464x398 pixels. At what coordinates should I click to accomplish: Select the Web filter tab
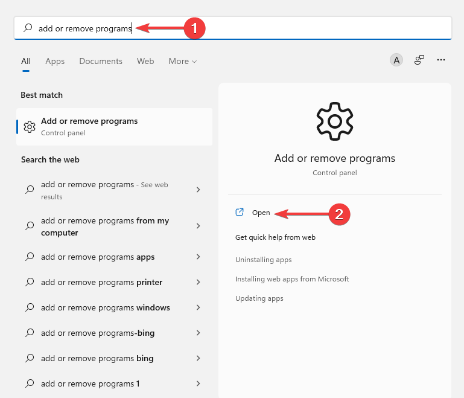pos(145,61)
